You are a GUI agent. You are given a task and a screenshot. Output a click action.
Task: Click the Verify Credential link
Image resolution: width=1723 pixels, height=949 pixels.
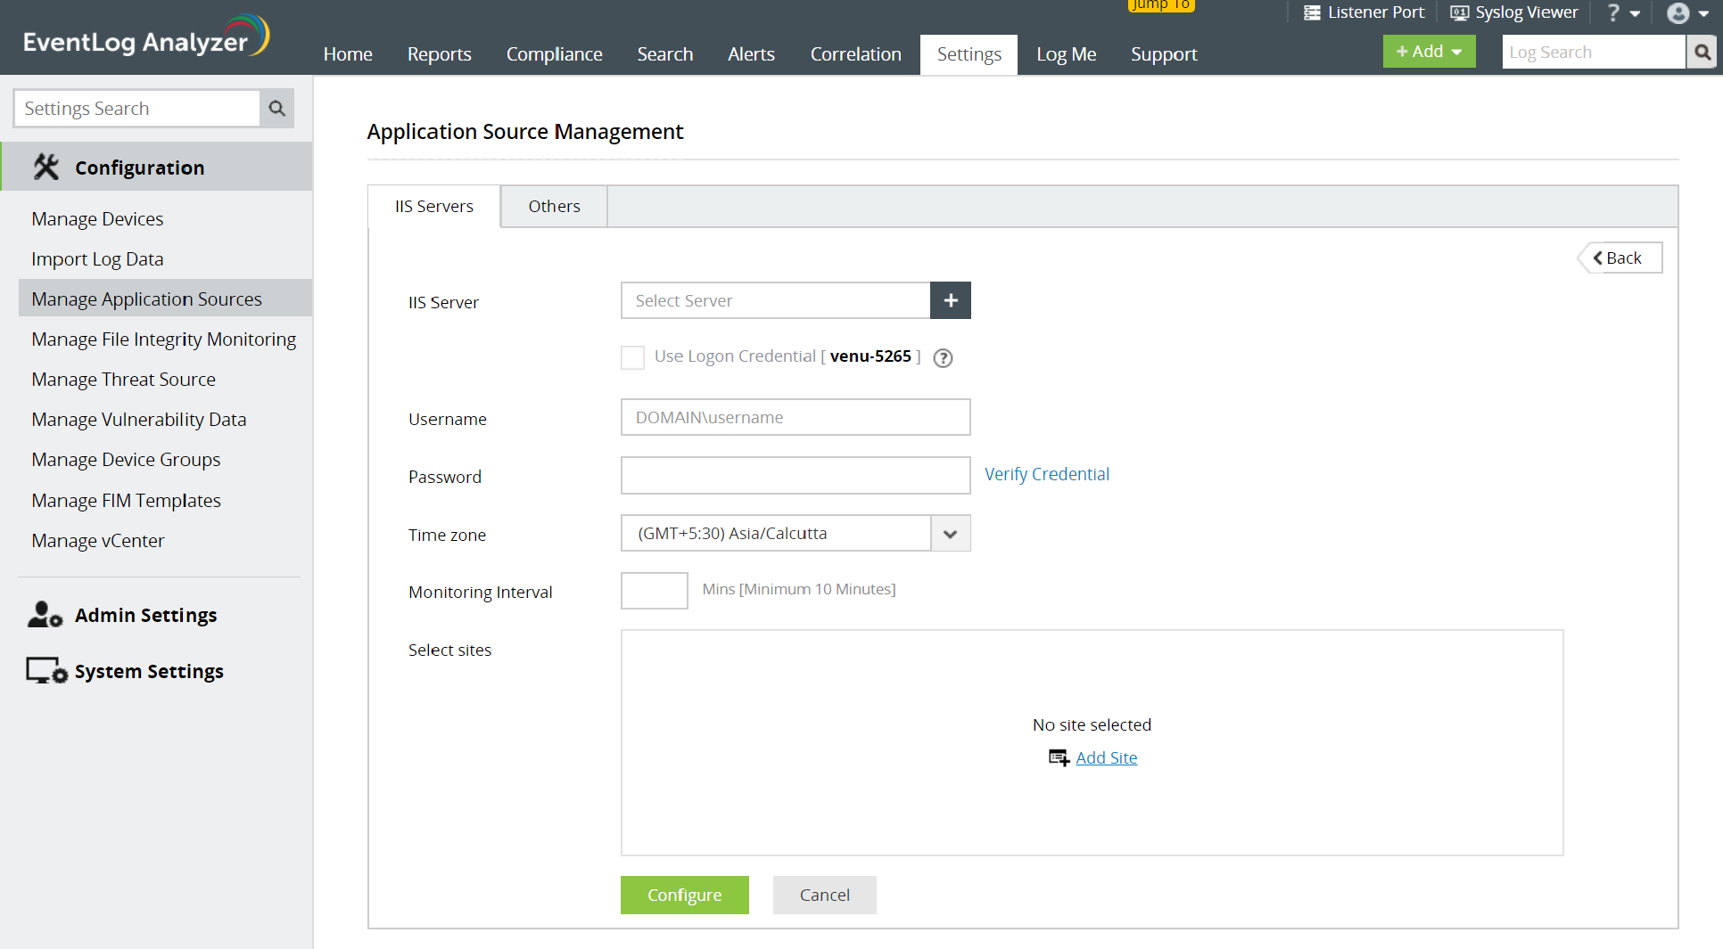coord(1047,475)
